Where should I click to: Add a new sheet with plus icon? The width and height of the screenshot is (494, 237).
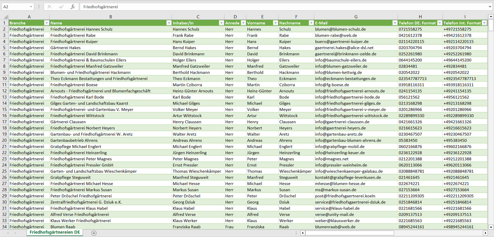click(94, 233)
